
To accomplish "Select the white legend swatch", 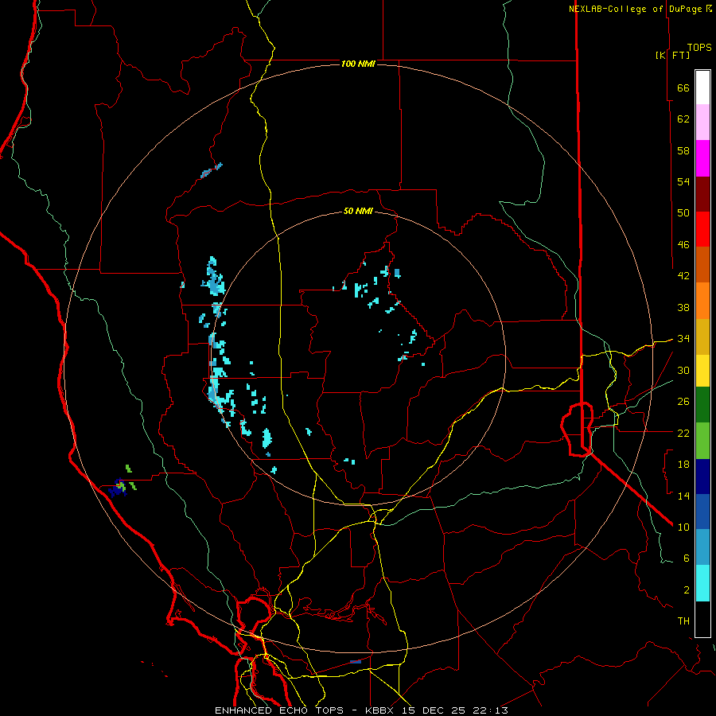I will tap(702, 88).
